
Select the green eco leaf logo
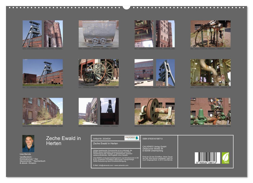pos(226,157)
